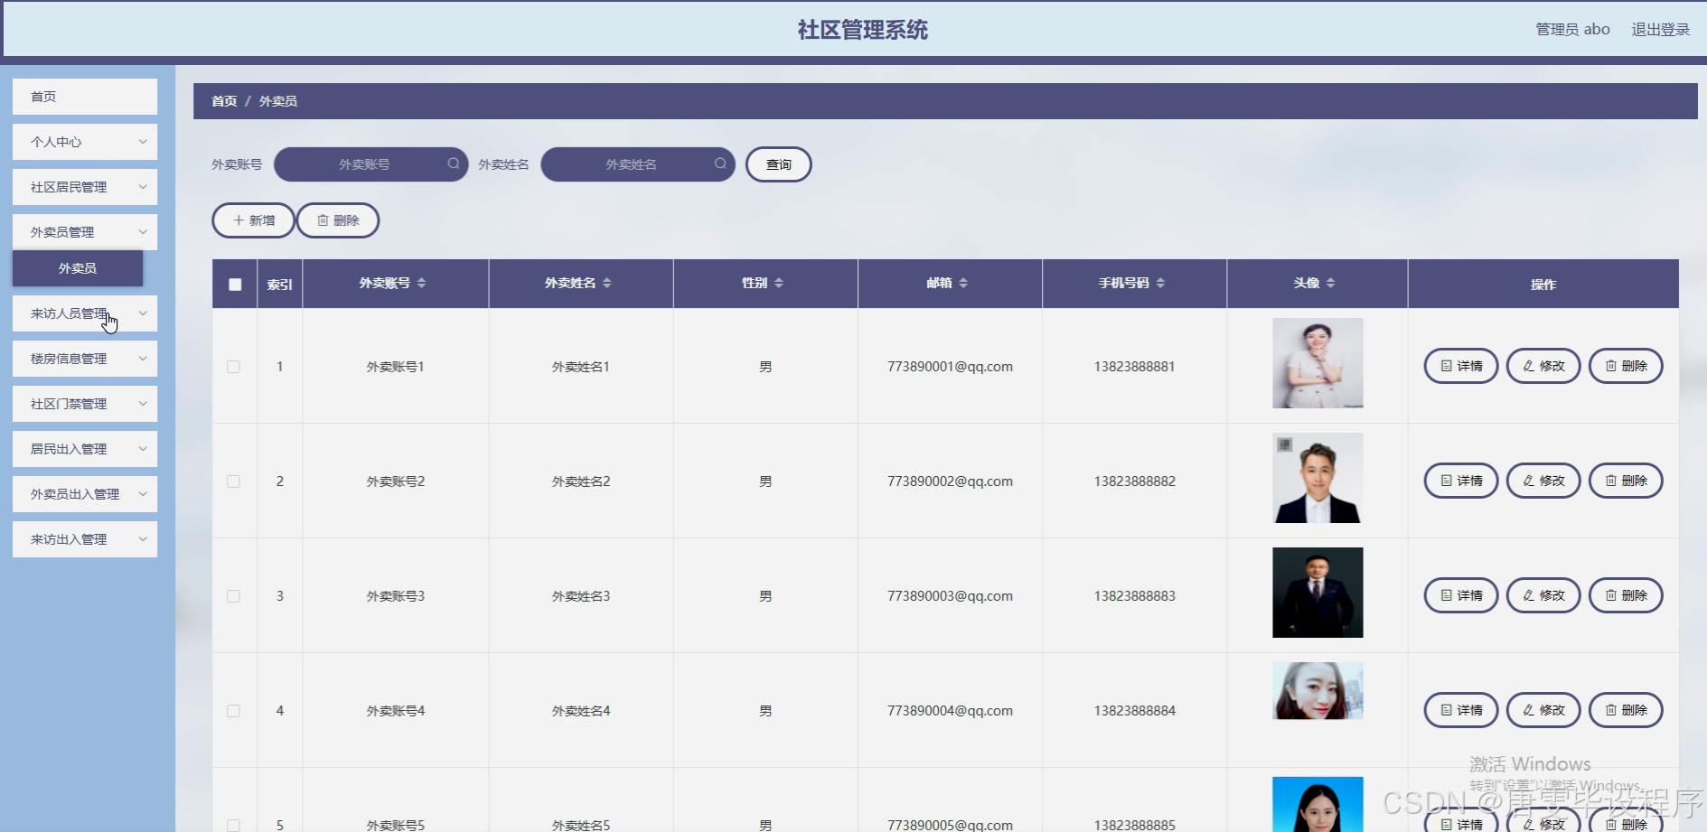1707x832 pixels.
Task: Click 退出登录 link
Action: (x=1660, y=29)
